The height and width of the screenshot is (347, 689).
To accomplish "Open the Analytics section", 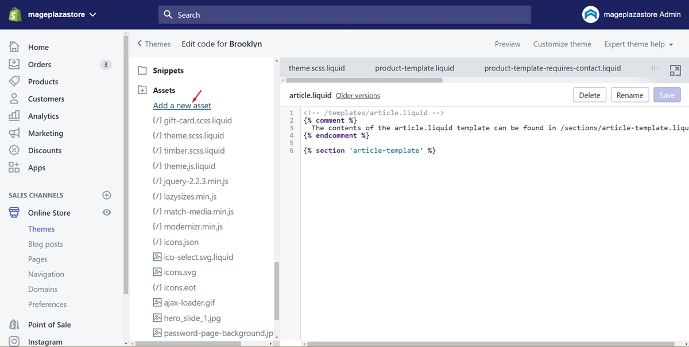I will (44, 116).
